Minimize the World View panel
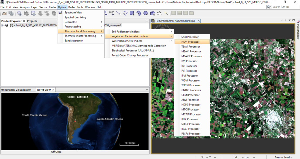 147,90
